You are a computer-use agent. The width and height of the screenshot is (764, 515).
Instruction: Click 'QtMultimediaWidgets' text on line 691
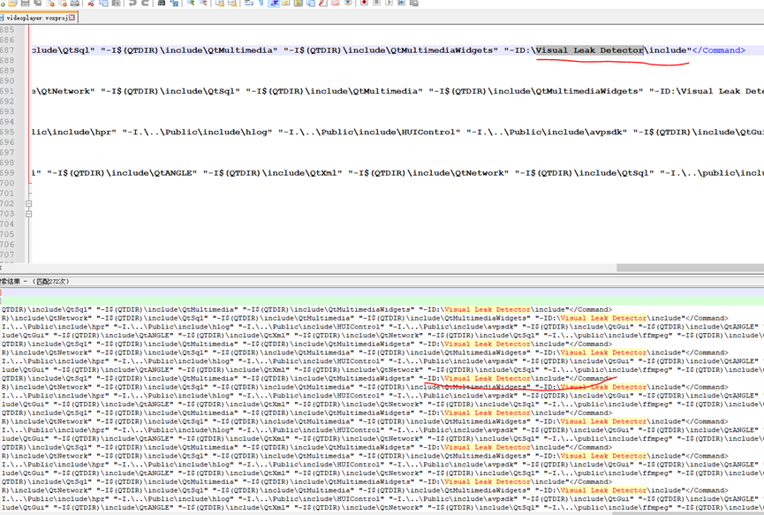tap(586, 91)
